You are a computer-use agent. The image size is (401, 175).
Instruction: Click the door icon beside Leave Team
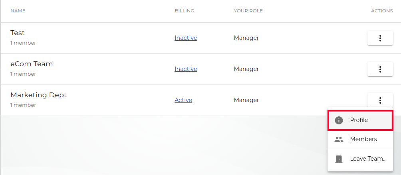[339, 159]
